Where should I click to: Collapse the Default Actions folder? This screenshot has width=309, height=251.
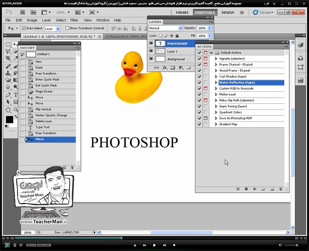tap(211, 53)
